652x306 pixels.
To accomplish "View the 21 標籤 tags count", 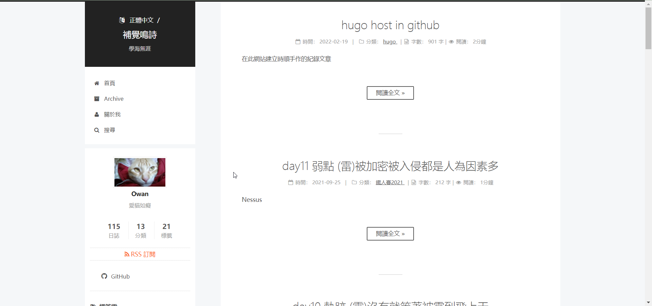I will 166,230.
